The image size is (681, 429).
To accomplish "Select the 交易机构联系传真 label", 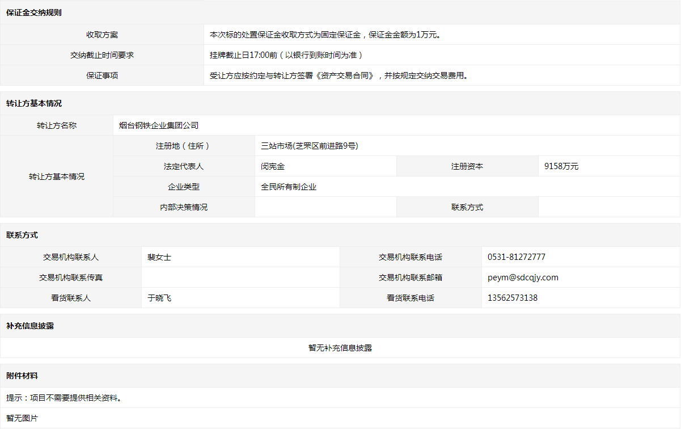I will [x=71, y=277].
